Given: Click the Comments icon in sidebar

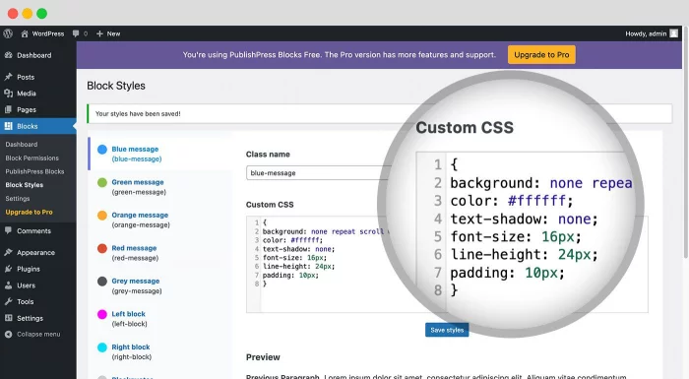Looking at the screenshot, I should pos(8,230).
